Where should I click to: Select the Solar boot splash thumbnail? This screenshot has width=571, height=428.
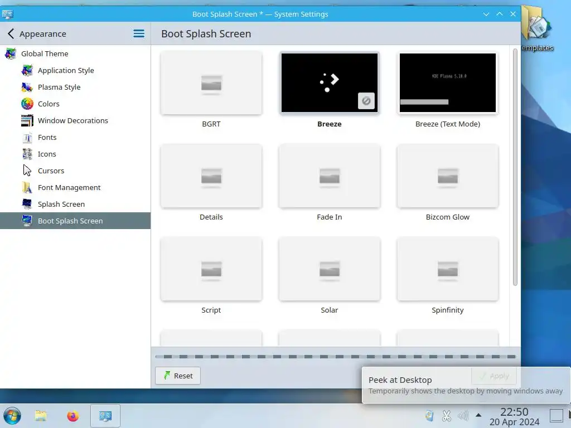point(329,269)
